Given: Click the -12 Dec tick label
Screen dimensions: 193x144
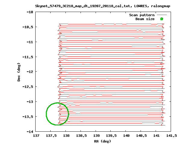Looking at the screenshot, I should [30, 72].
